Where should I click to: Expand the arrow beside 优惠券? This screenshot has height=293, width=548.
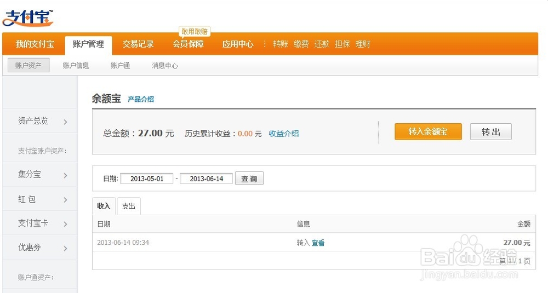65,248
